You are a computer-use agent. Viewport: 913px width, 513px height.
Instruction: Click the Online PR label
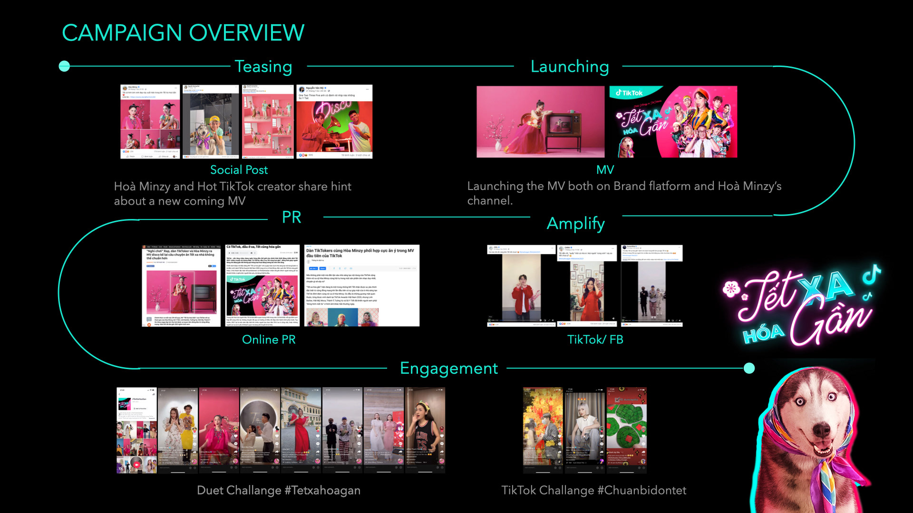tap(269, 340)
